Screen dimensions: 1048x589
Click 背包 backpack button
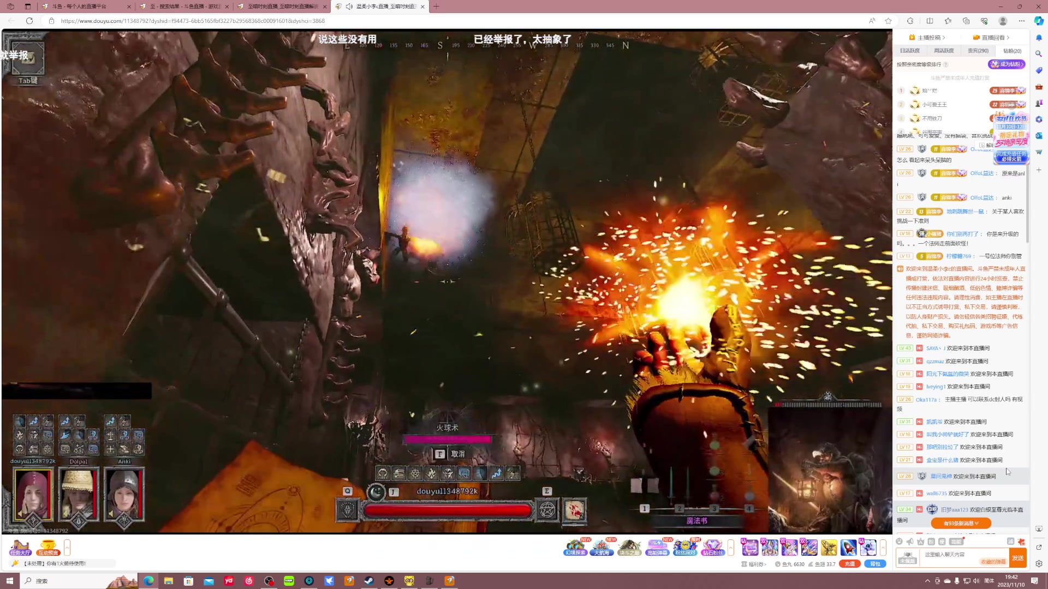click(x=875, y=564)
